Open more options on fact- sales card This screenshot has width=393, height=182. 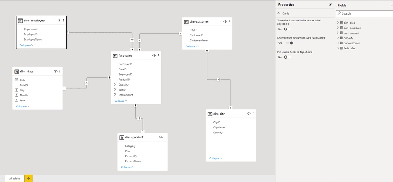159,56
